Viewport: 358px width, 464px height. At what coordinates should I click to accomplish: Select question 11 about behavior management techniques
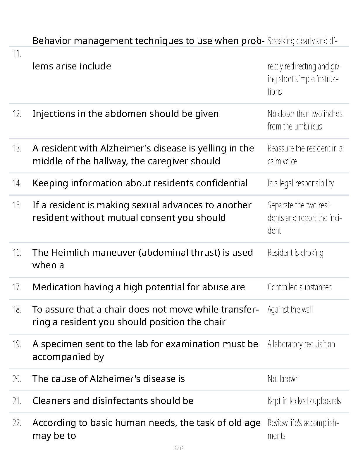tap(149, 53)
